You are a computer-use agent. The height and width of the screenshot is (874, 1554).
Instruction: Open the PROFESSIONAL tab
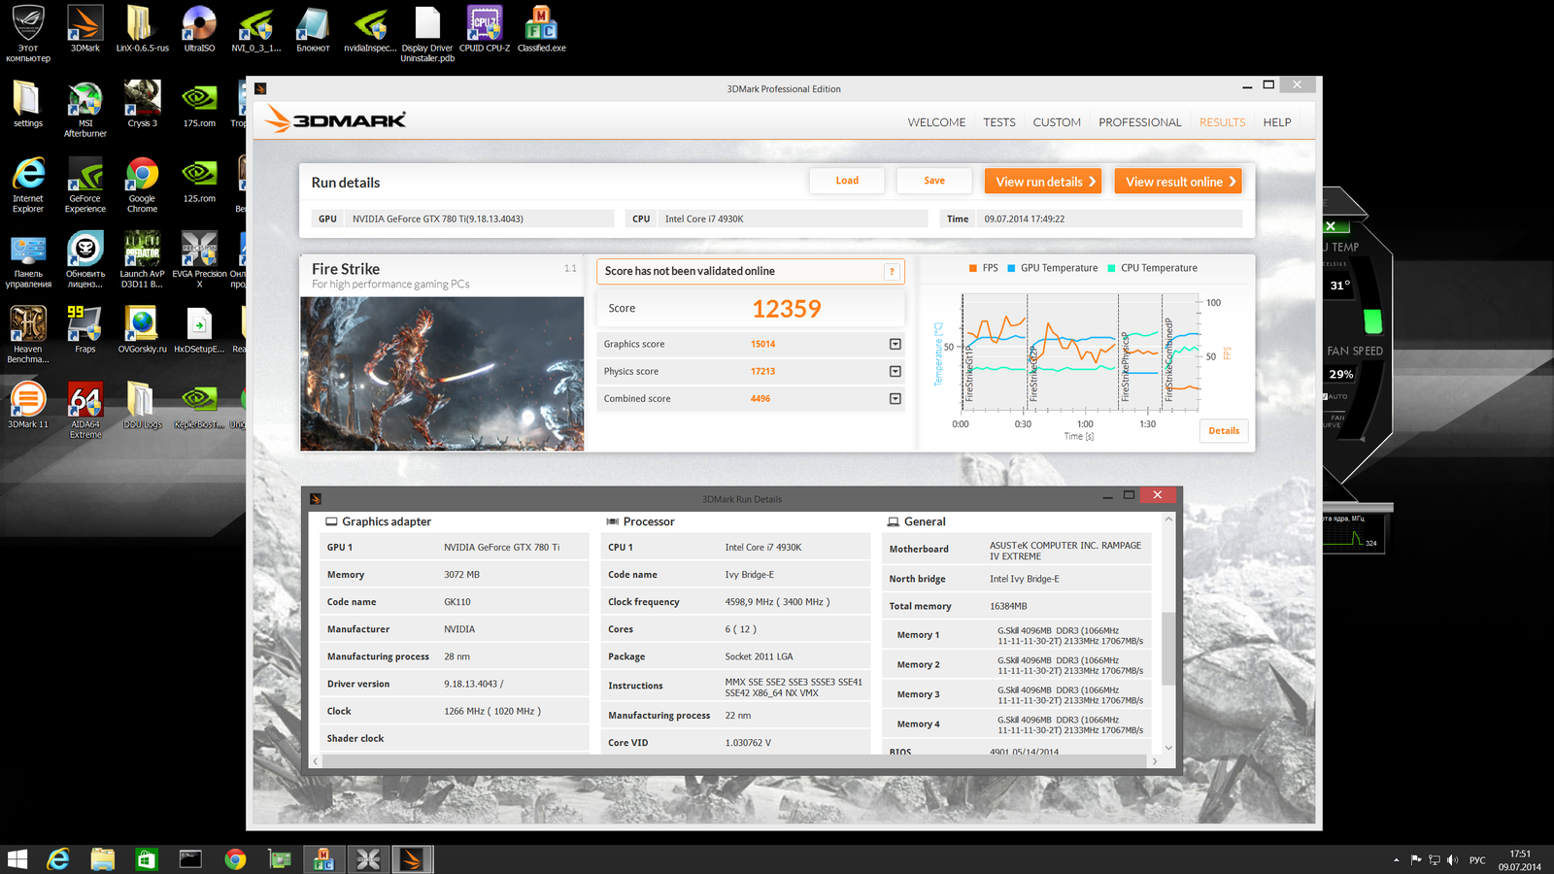[x=1140, y=122]
